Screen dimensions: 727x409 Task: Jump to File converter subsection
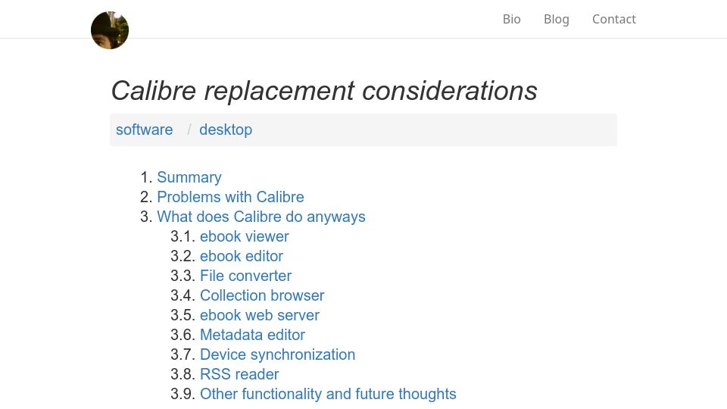pyautogui.click(x=245, y=276)
